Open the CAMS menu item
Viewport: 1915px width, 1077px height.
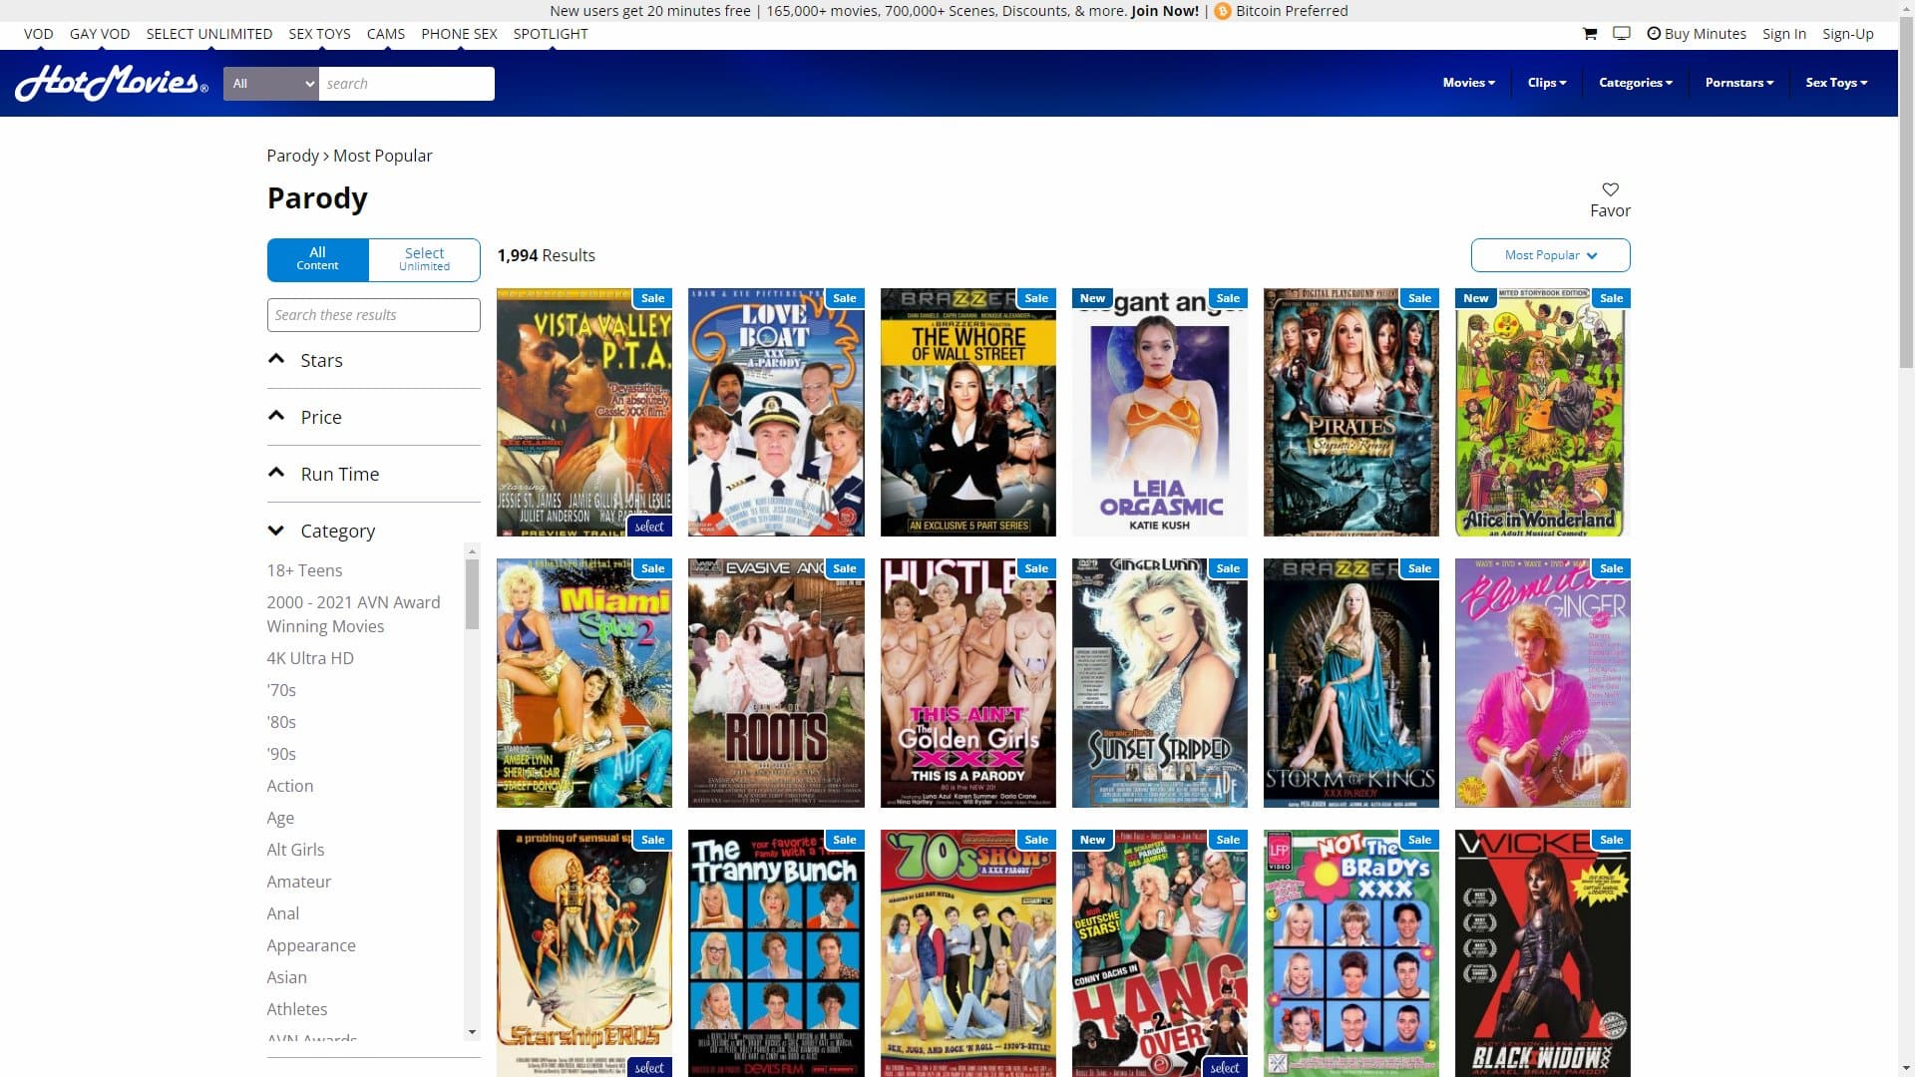click(385, 33)
